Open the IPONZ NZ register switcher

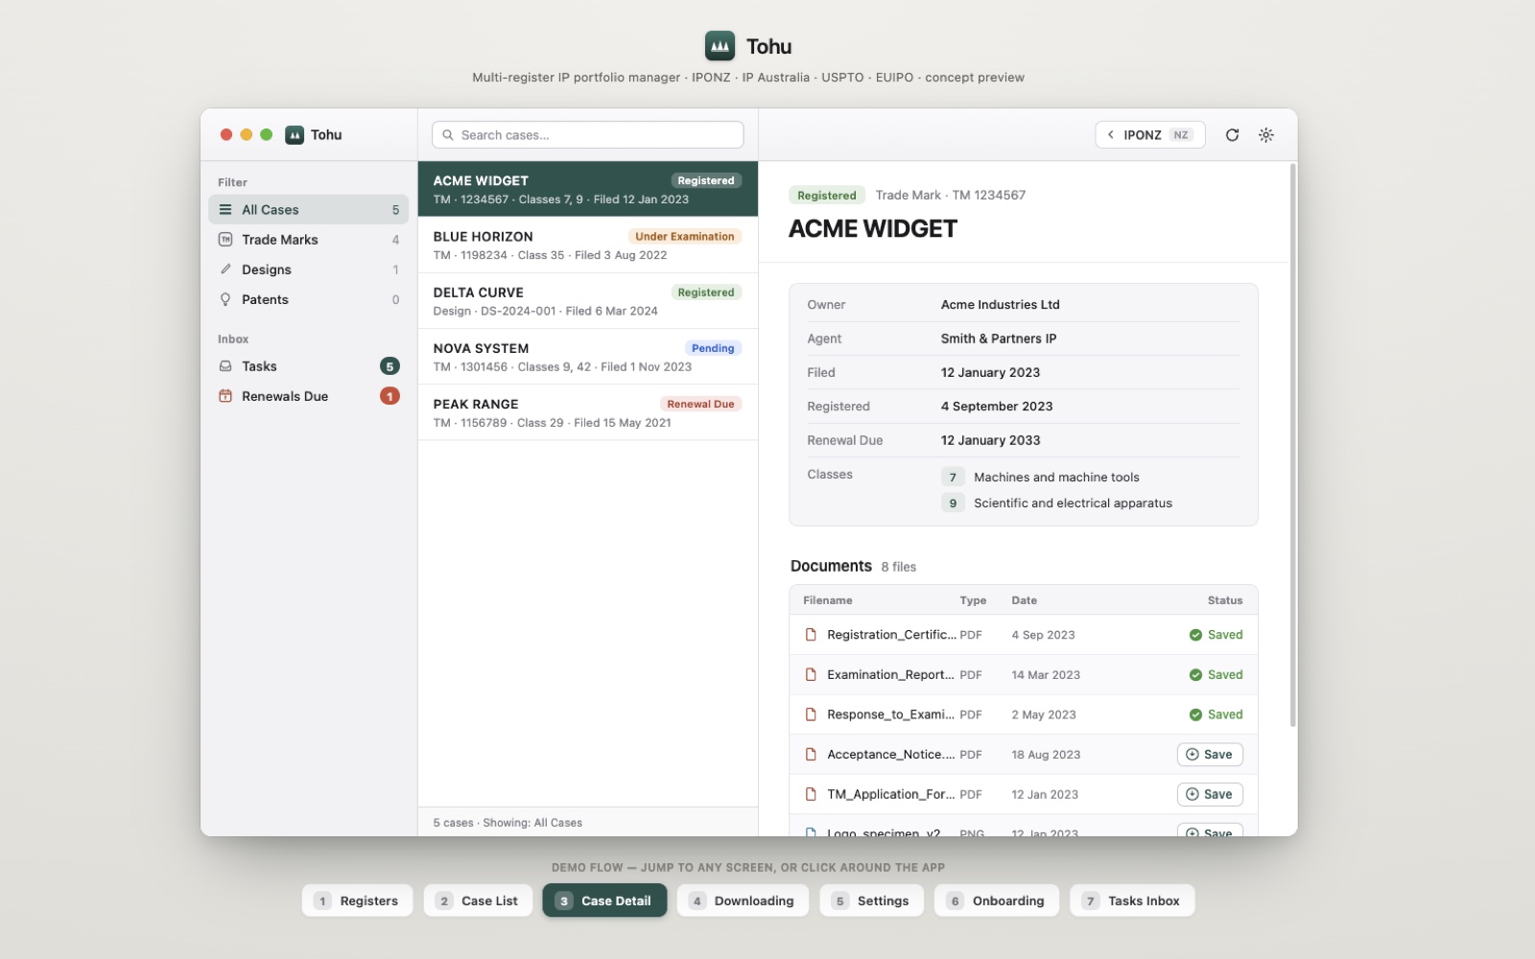coord(1150,135)
